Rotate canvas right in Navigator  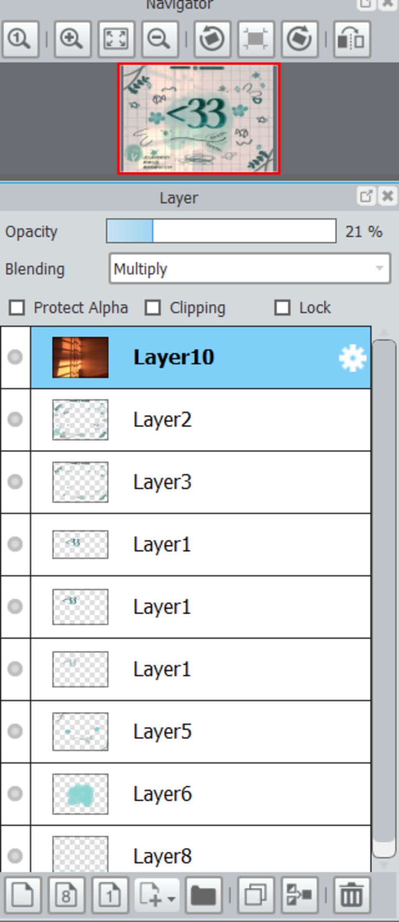(299, 39)
